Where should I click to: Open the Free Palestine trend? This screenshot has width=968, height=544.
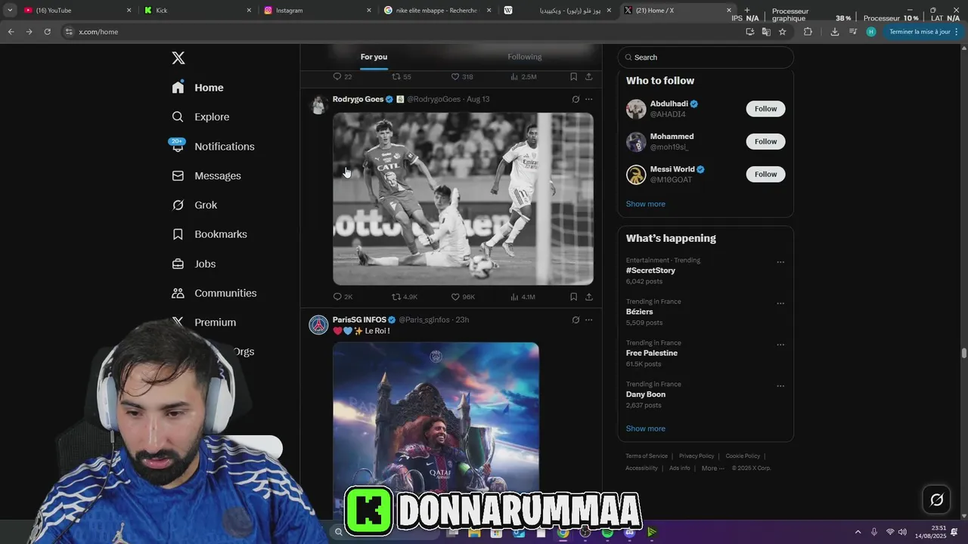click(651, 353)
